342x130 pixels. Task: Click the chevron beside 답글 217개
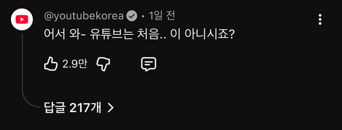pyautogui.click(x=111, y=108)
